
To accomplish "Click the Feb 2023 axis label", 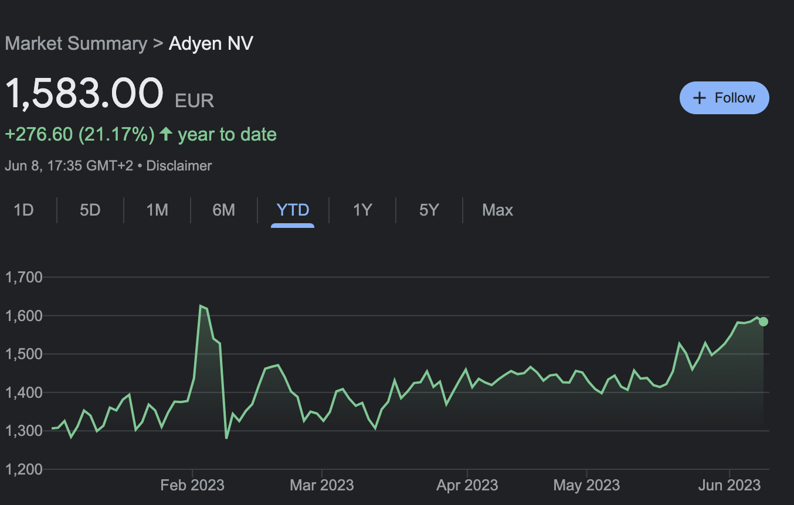I will (192, 484).
